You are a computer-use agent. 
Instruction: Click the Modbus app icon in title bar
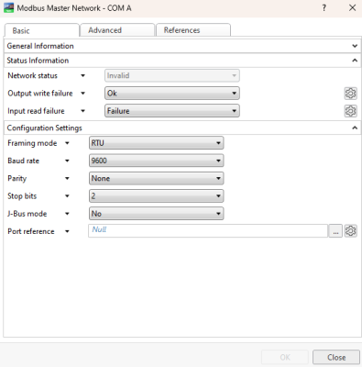pos(8,8)
